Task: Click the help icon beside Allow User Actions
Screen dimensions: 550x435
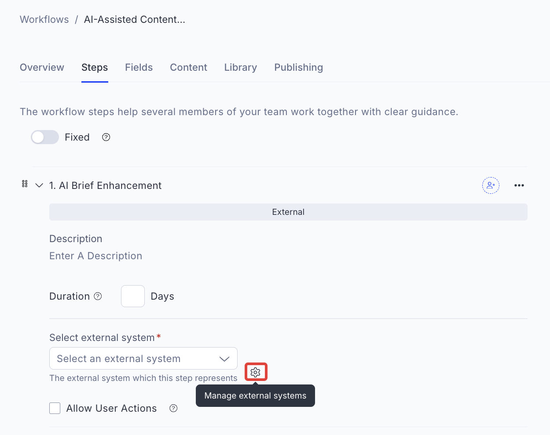Action: (x=174, y=408)
